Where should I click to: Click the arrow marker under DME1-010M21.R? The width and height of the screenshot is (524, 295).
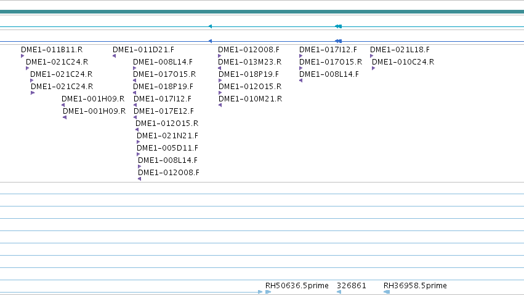[220, 106]
